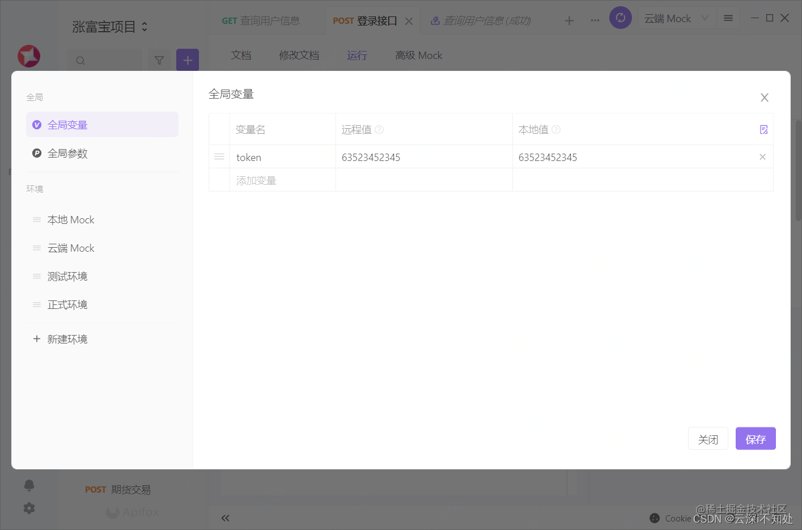Open the 云端 Mock environment dropdown
Image resolution: width=802 pixels, height=530 pixels.
pyautogui.click(x=676, y=19)
